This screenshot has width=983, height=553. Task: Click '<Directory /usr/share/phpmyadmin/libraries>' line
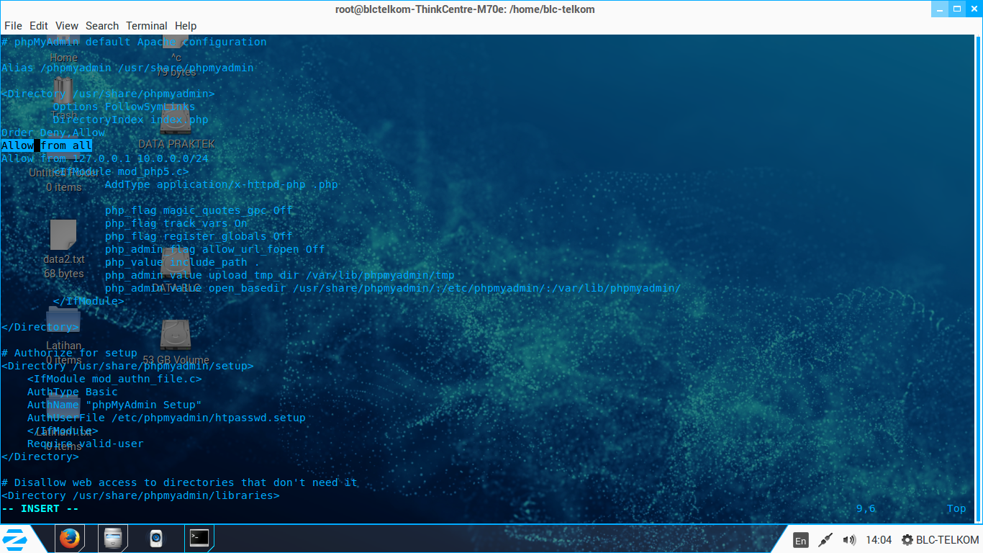pyautogui.click(x=140, y=495)
